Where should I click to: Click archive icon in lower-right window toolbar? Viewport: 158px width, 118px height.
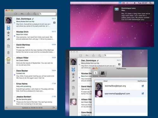[93, 55]
